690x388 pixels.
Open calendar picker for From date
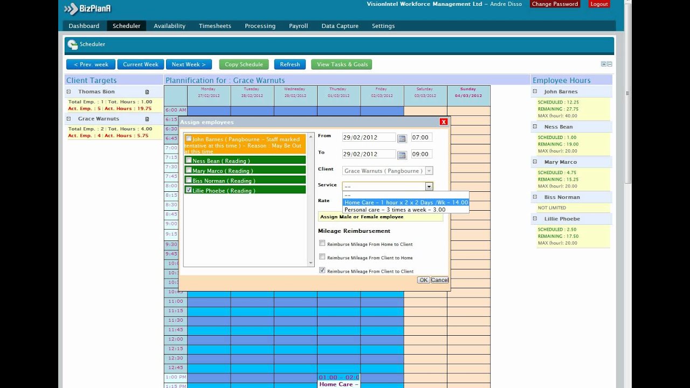tap(402, 138)
